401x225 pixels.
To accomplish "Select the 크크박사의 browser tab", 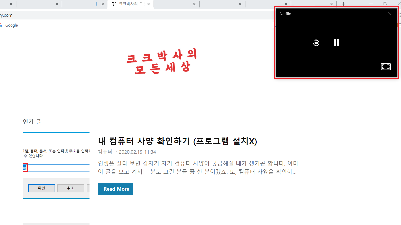I will pyautogui.click(x=130, y=4).
